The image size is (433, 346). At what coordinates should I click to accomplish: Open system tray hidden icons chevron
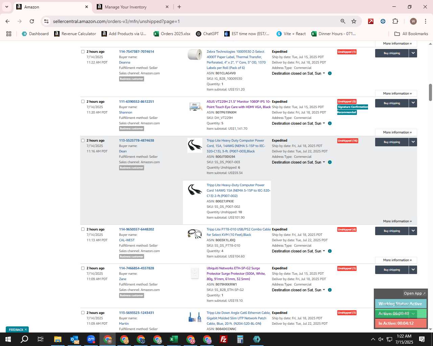[x=373, y=339]
